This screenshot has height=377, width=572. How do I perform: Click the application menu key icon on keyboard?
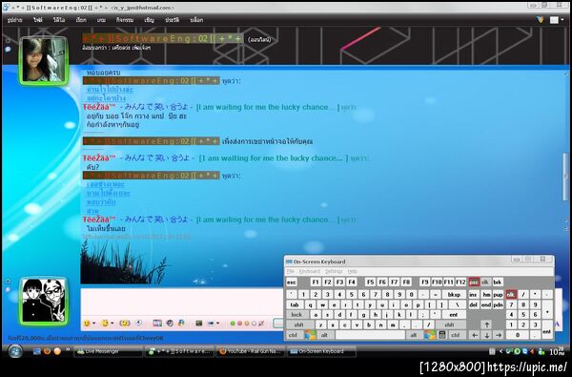click(441, 335)
